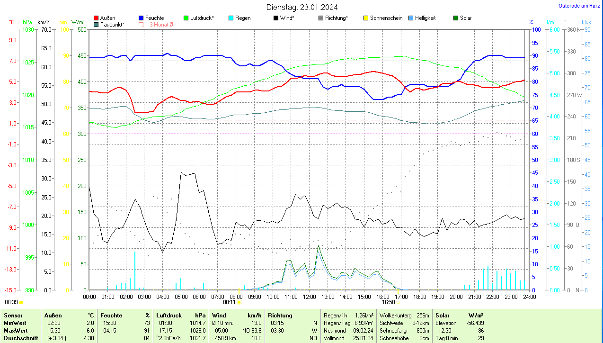Open the Osterode am Harz link
This screenshot has width=603, height=343.
(580, 6)
